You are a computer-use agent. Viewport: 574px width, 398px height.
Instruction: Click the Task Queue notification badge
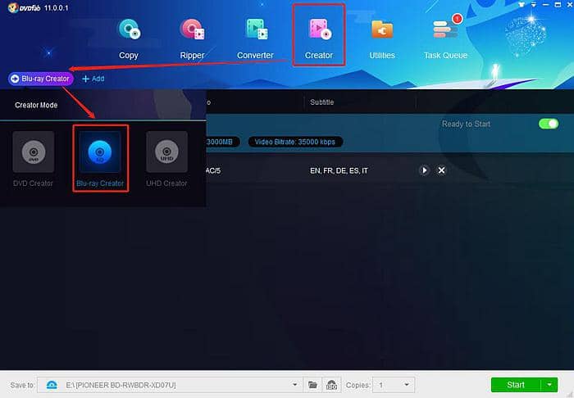pos(457,18)
